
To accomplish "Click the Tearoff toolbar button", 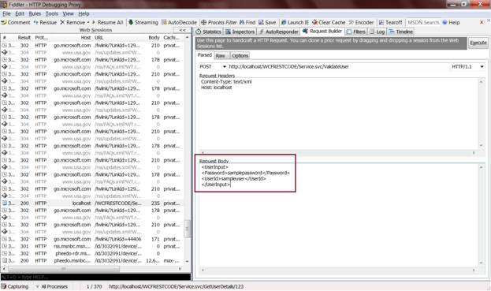I will [x=390, y=23].
